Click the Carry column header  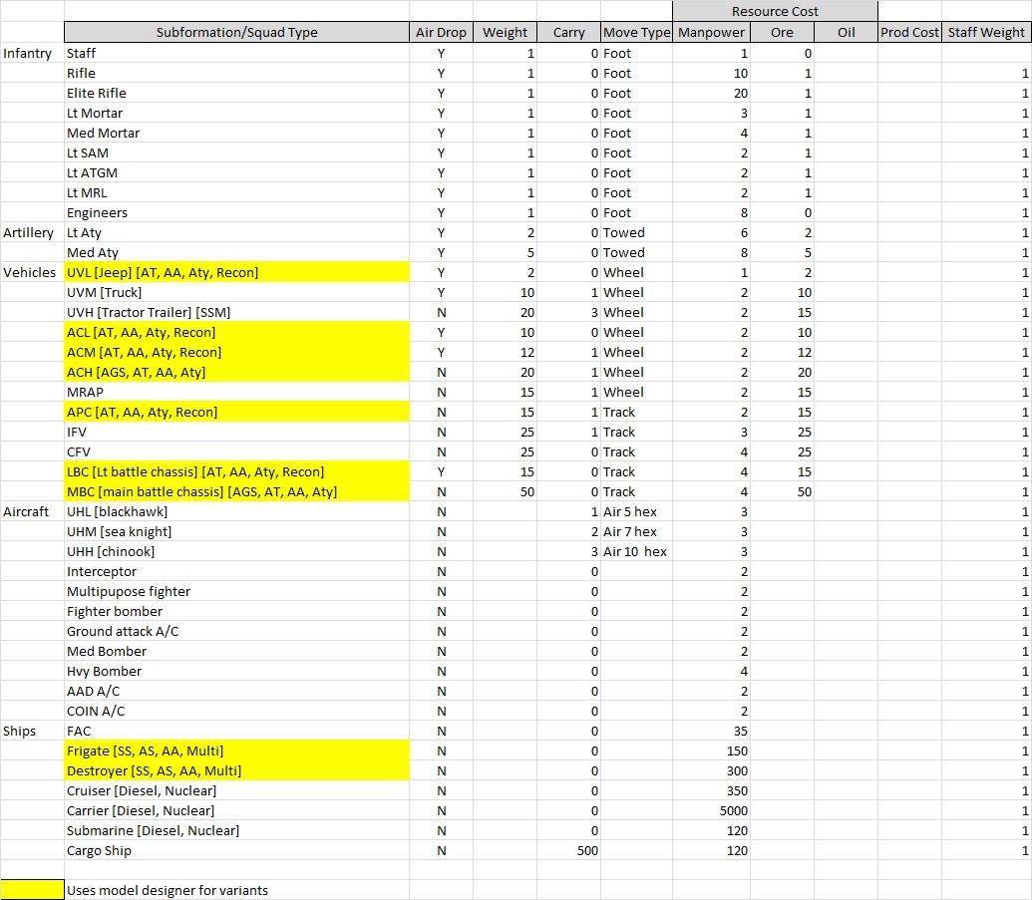click(x=568, y=32)
